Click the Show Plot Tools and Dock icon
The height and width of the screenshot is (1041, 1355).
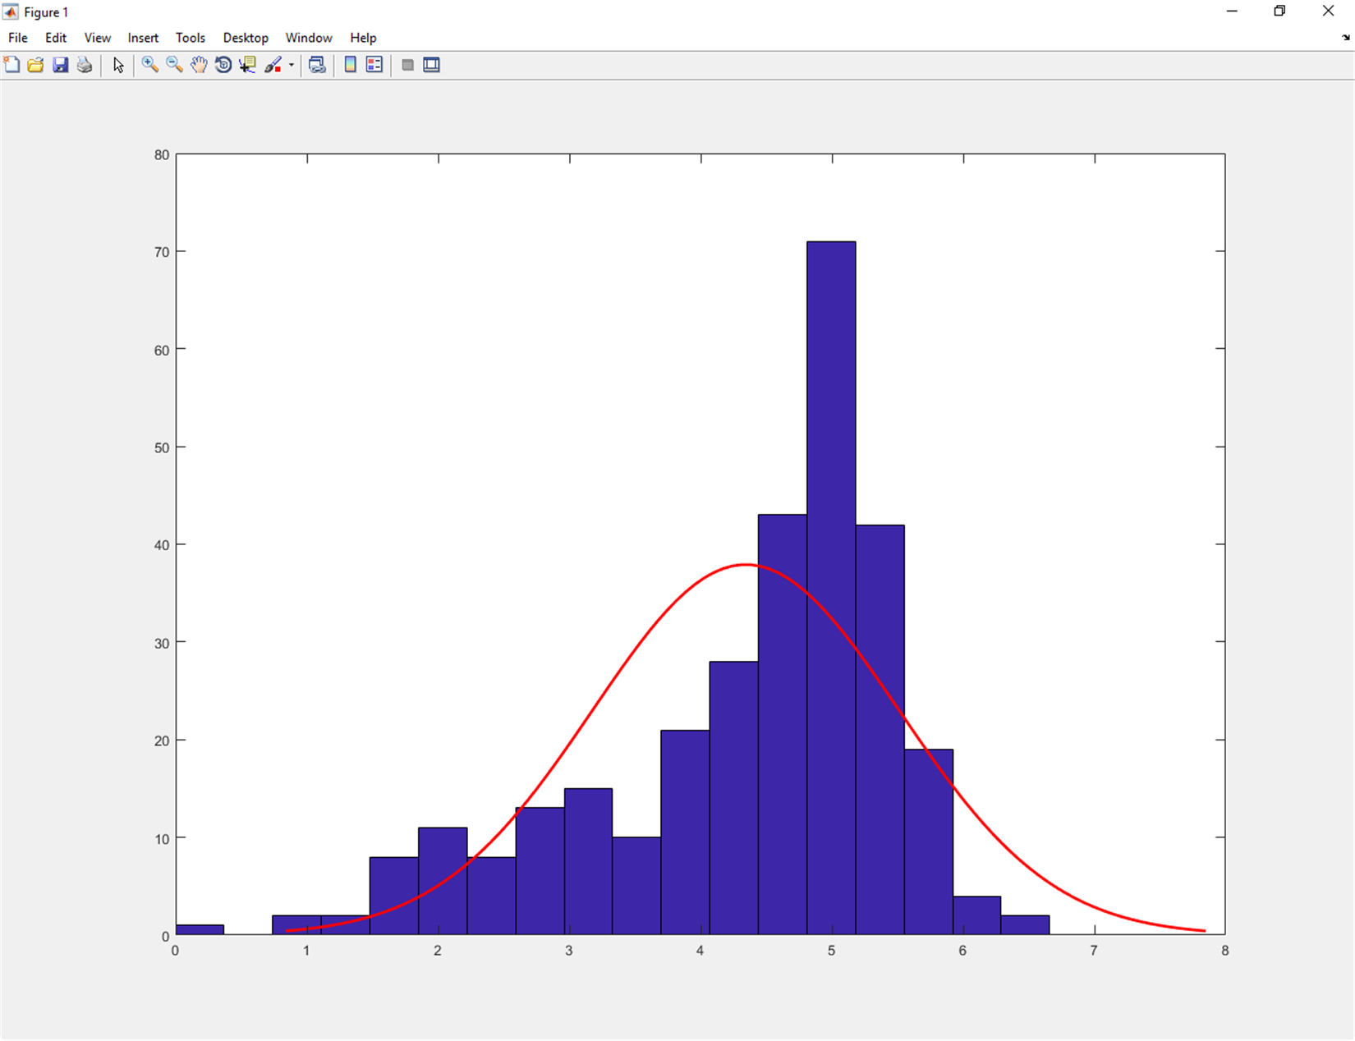(432, 65)
